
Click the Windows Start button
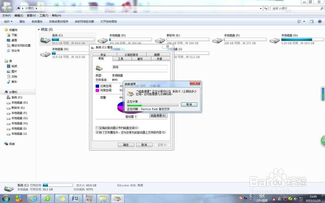coord(6,199)
